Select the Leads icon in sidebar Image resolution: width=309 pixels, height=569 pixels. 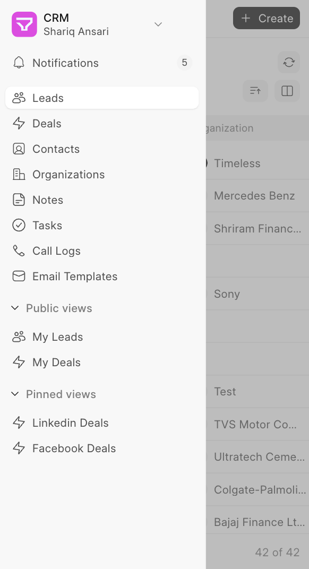20,98
